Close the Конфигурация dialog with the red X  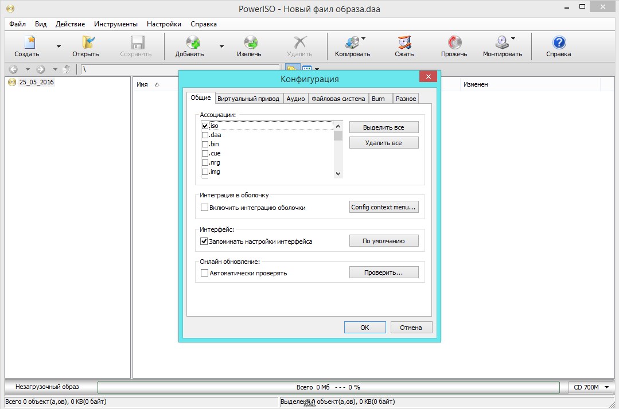(429, 77)
